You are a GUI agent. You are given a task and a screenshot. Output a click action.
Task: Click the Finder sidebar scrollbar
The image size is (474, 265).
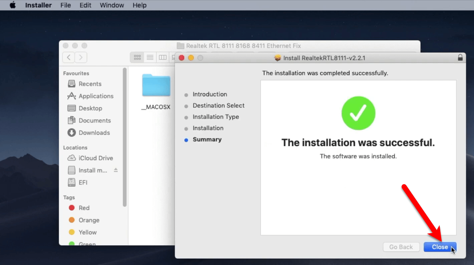point(125,137)
